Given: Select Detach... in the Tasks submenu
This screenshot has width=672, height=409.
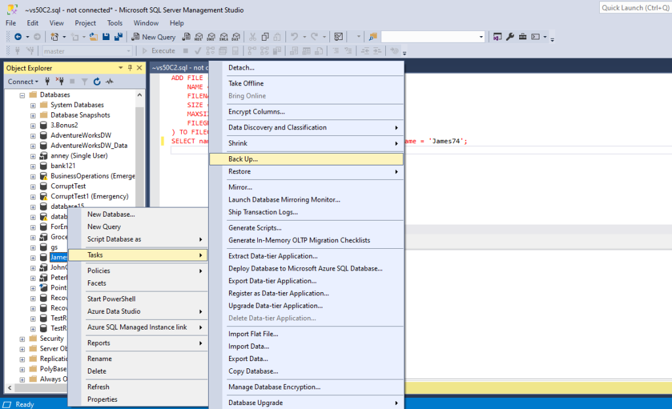Looking at the screenshot, I should click(x=306, y=68).
